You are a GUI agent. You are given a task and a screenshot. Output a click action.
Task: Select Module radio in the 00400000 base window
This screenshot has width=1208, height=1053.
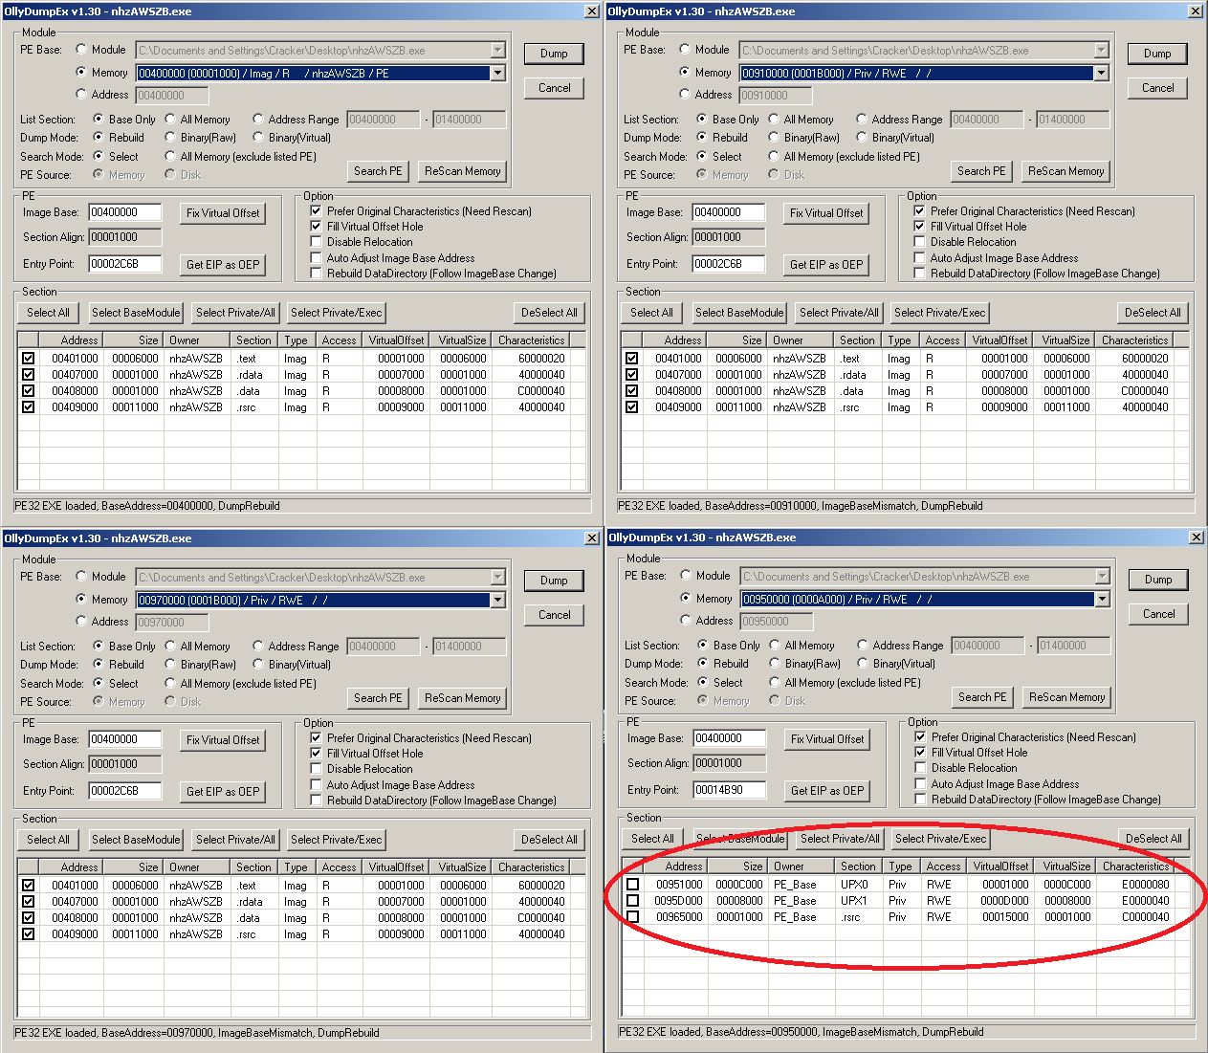81,50
